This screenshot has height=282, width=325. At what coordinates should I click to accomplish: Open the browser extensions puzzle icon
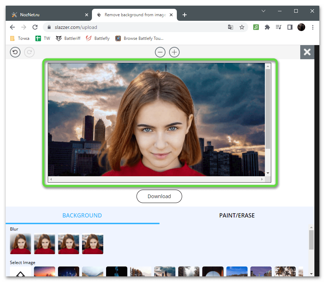coord(267,27)
